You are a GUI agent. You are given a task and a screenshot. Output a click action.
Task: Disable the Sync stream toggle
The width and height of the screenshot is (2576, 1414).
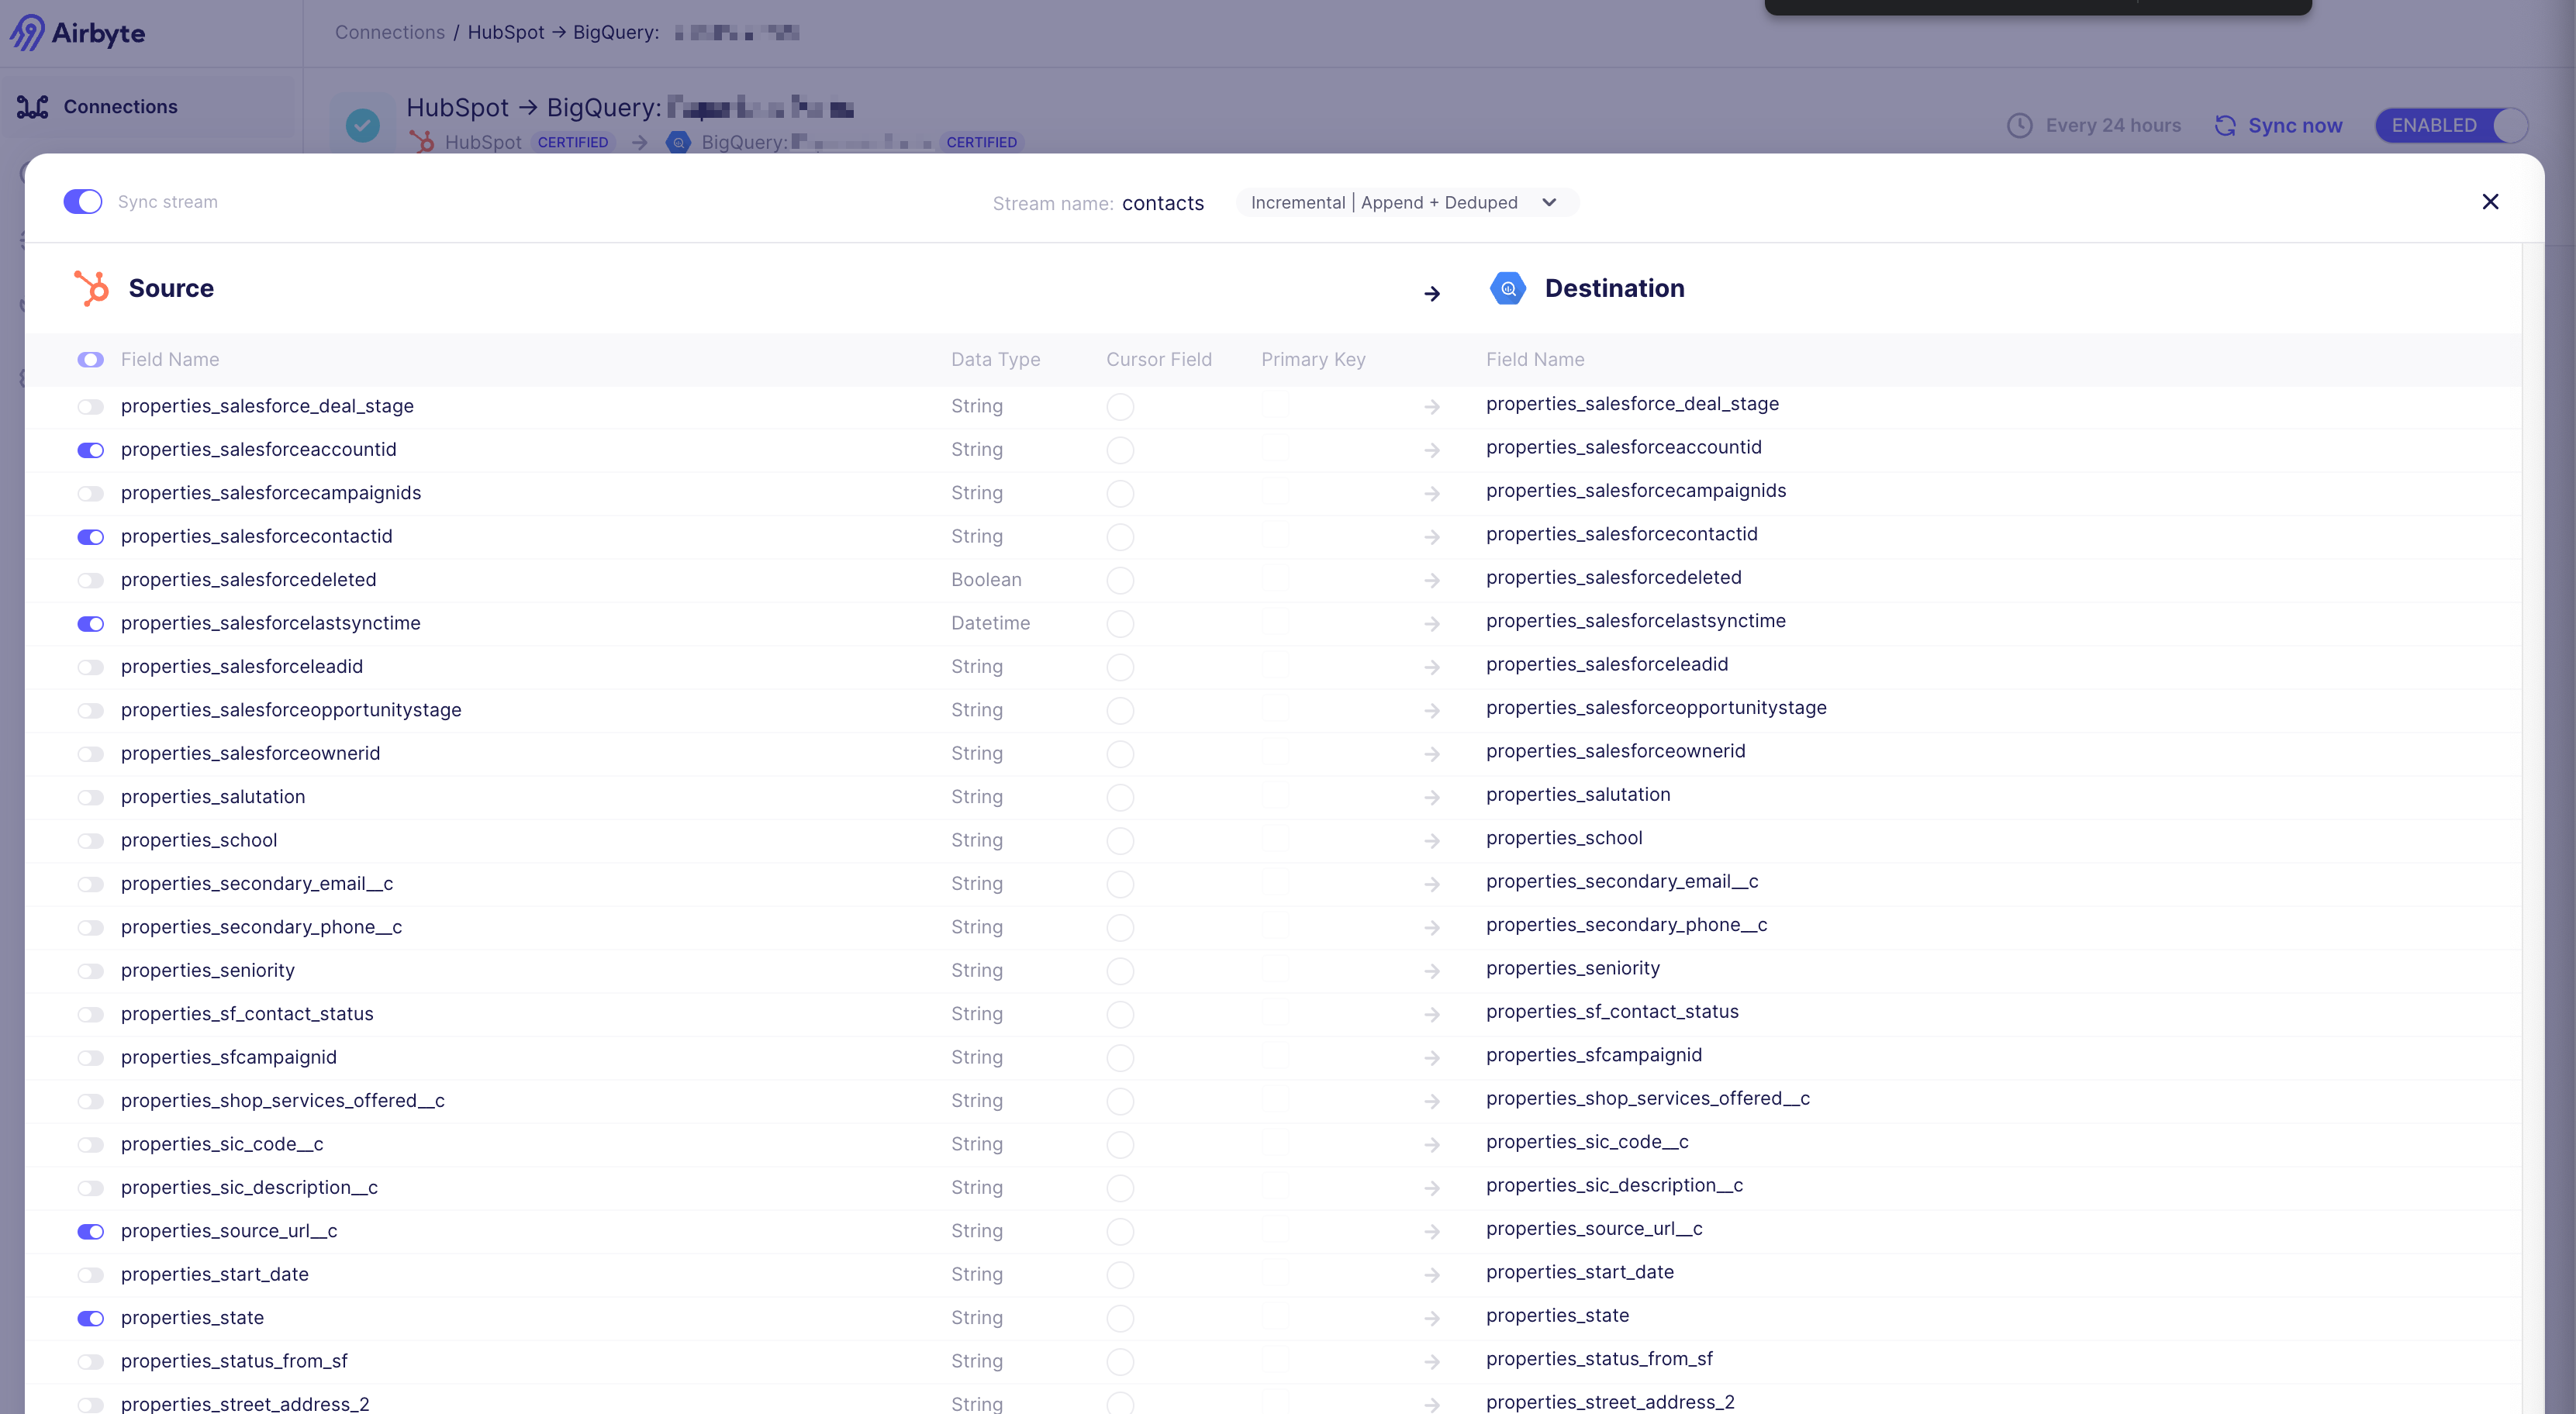(x=83, y=201)
